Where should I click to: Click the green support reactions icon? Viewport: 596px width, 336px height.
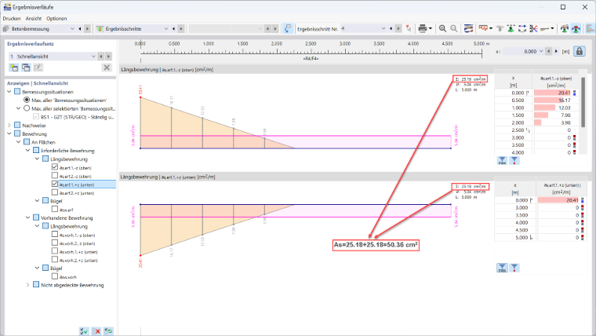coord(511,28)
